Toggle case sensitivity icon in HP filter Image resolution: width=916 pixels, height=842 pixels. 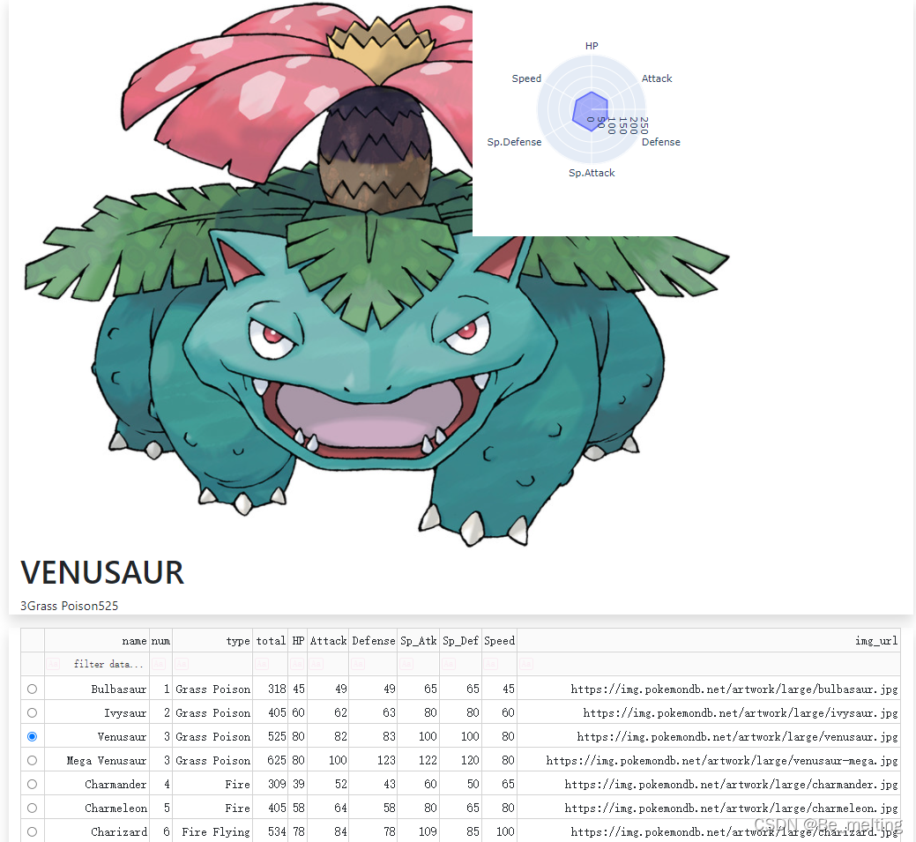[x=297, y=665]
